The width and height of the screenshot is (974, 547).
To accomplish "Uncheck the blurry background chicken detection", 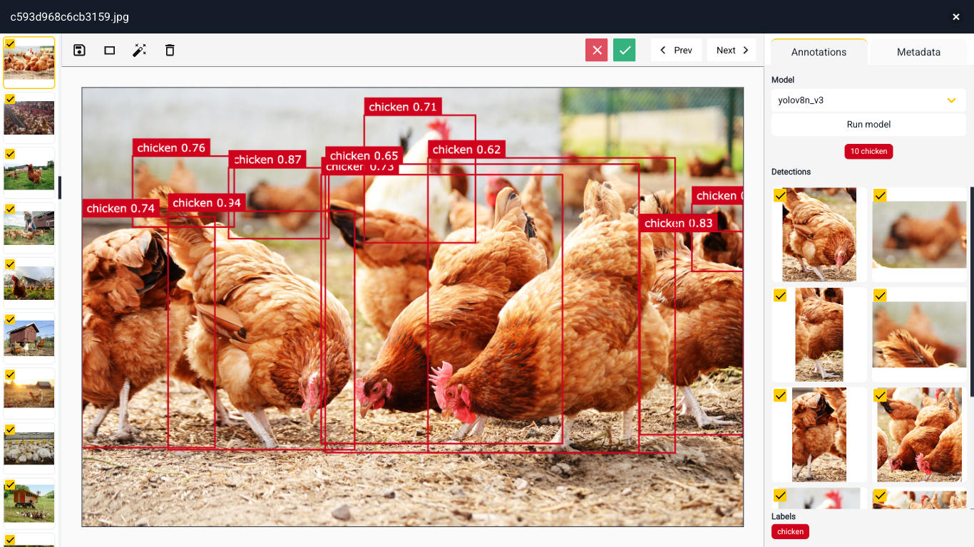I will tap(880, 195).
